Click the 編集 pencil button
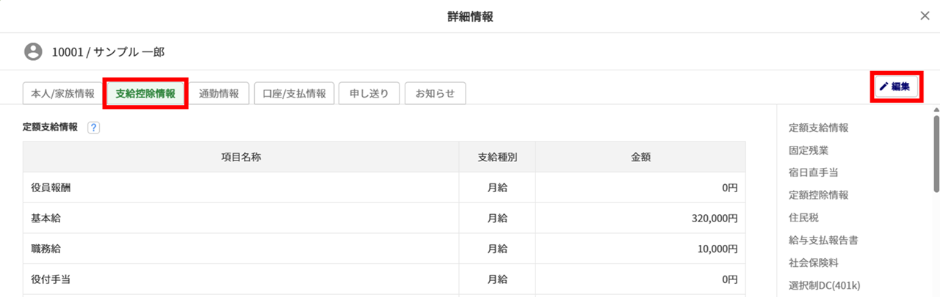This screenshot has width=940, height=297. (x=894, y=87)
